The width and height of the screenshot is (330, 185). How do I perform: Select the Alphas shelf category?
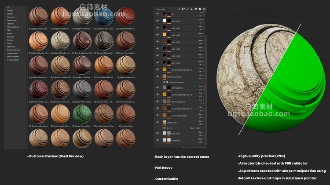pos(10,14)
